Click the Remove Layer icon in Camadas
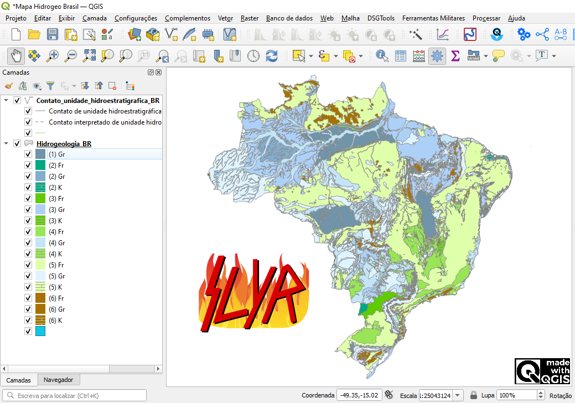The image size is (575, 403). coord(112,86)
